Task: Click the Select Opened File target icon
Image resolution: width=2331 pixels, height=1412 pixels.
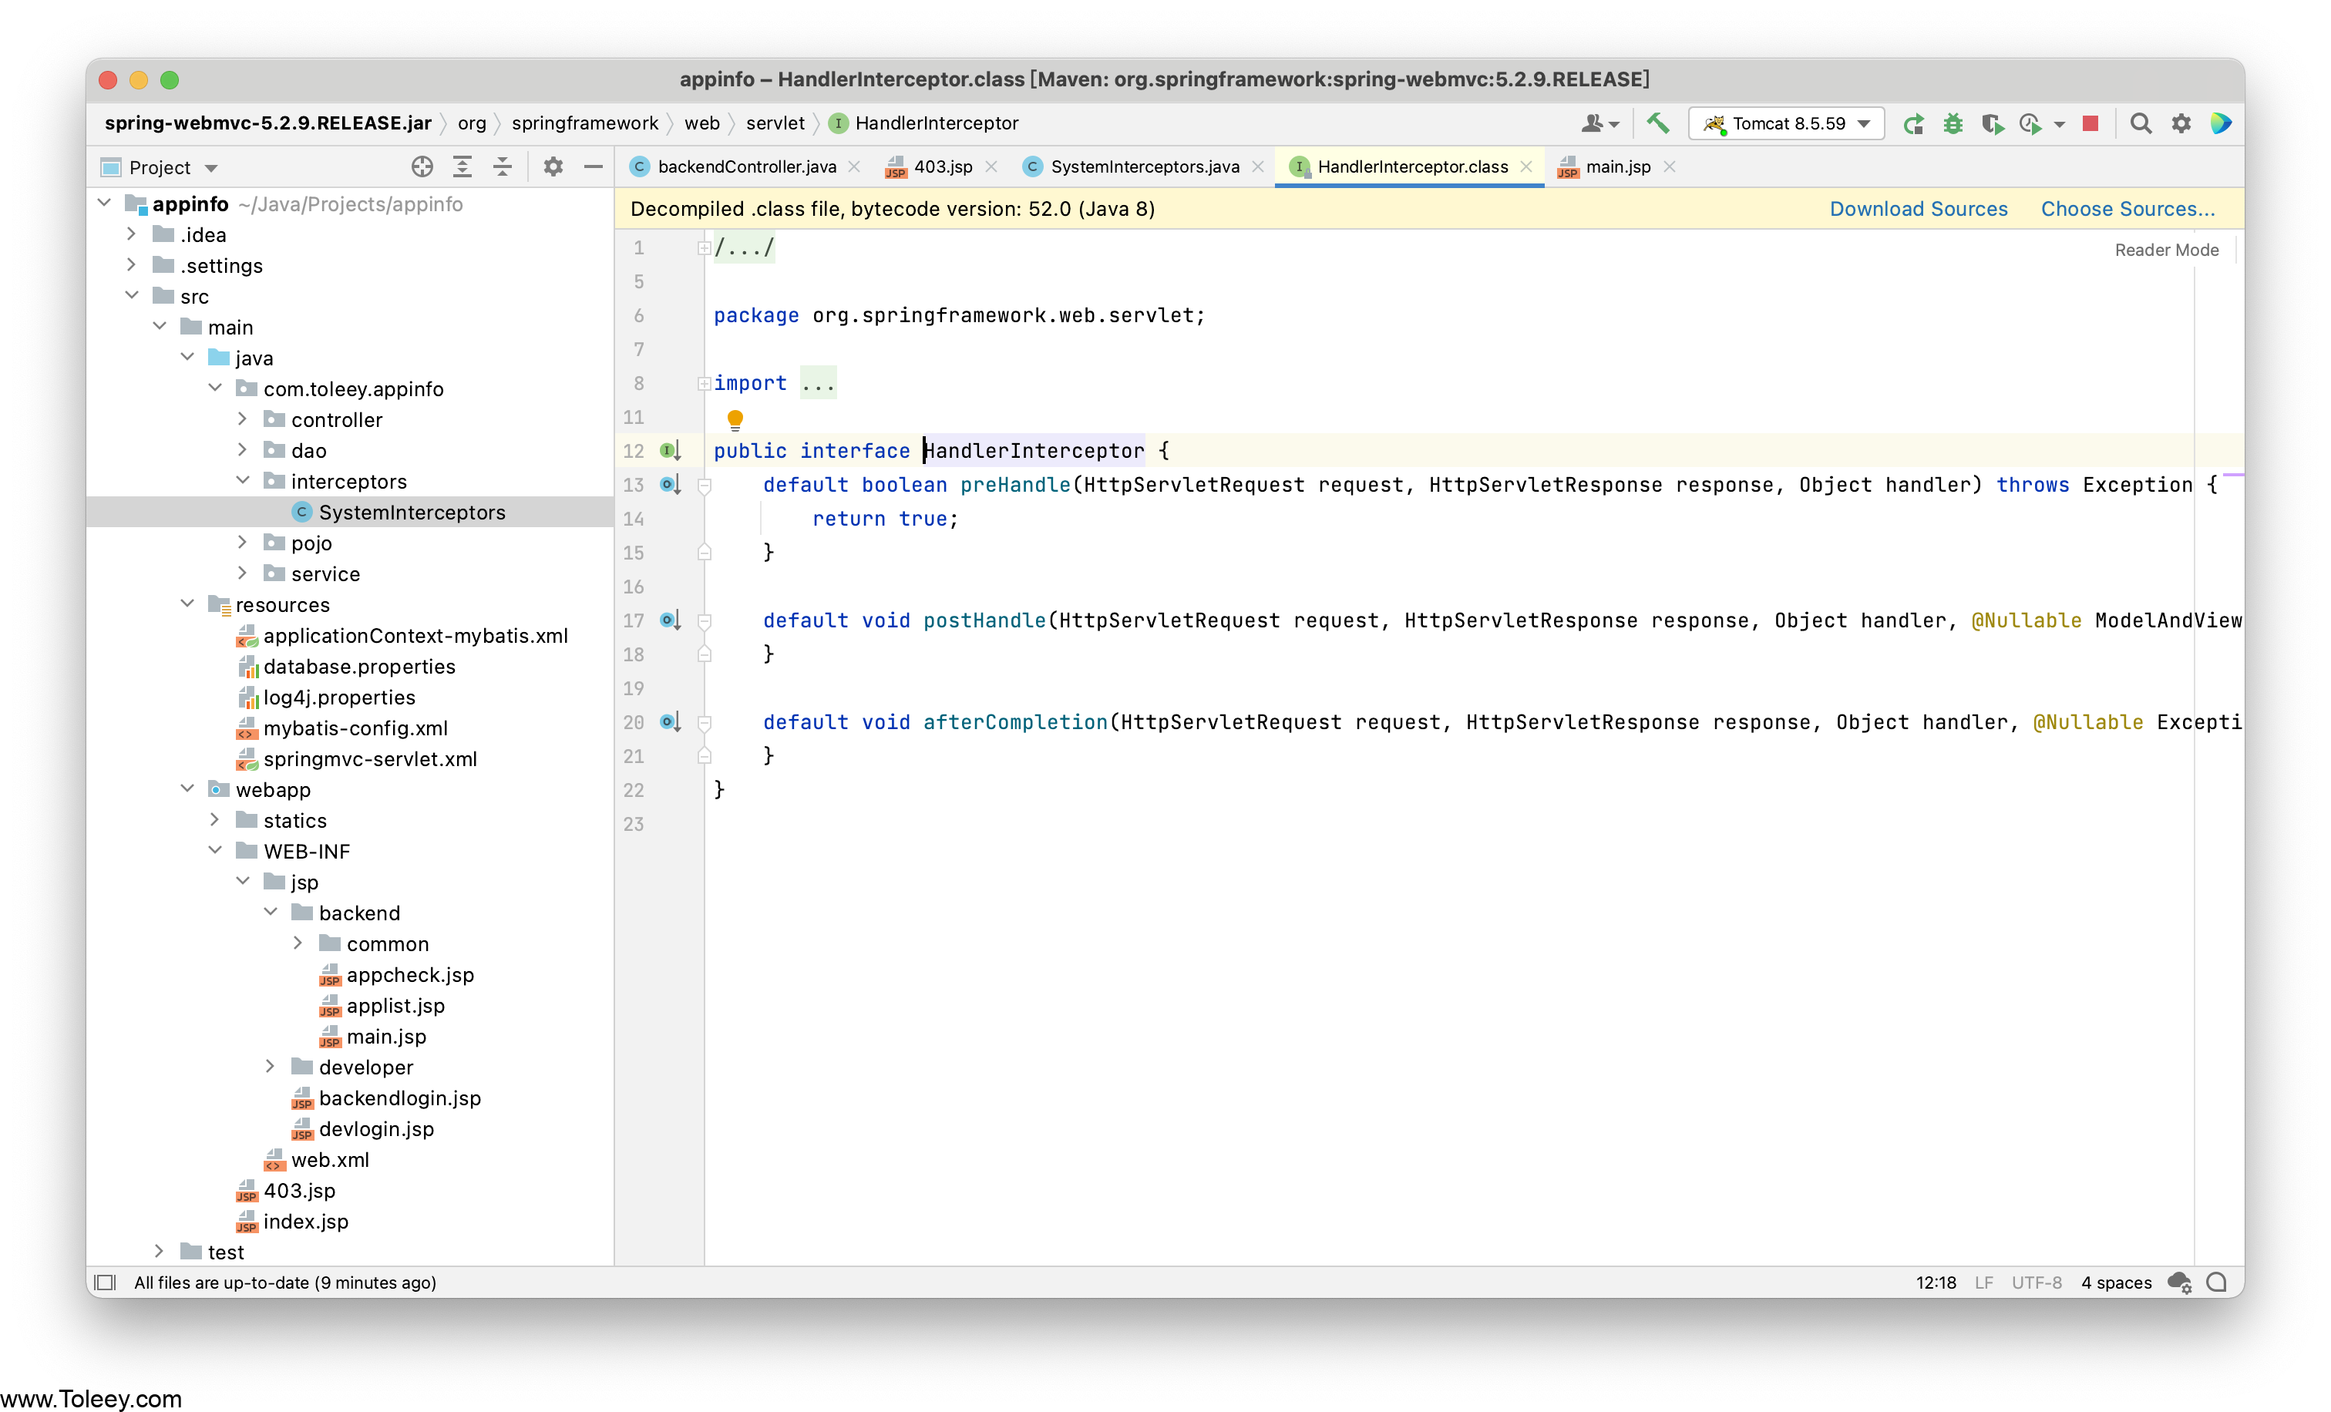Action: click(x=422, y=167)
